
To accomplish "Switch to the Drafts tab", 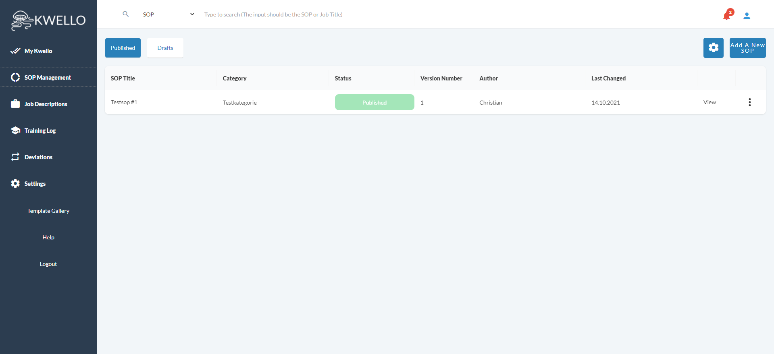I will click(x=165, y=48).
